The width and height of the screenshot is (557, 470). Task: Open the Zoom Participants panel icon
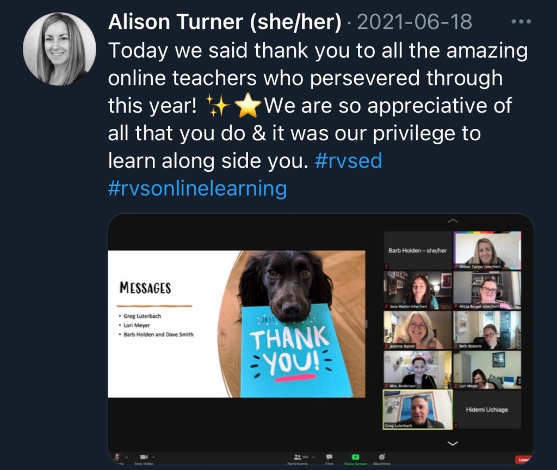pyautogui.click(x=298, y=457)
